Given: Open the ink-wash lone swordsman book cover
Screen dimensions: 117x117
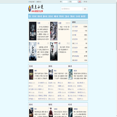Looking at the screenshot, I should pyautogui.click(x=54, y=51).
